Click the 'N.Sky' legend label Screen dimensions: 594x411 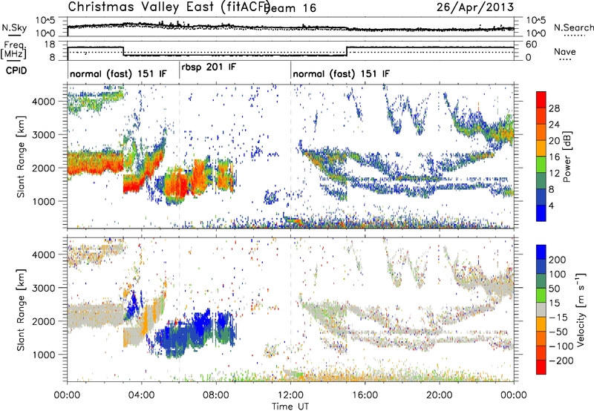(x=14, y=27)
